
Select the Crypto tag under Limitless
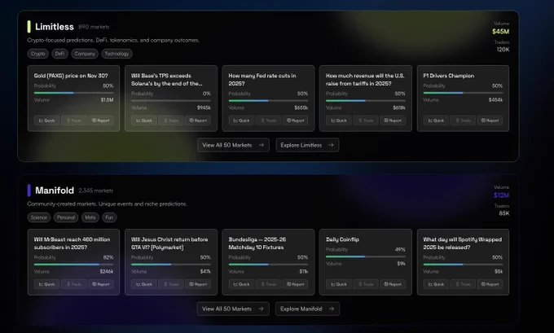coord(37,54)
